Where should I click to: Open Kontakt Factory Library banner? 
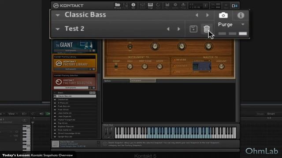[74, 63]
